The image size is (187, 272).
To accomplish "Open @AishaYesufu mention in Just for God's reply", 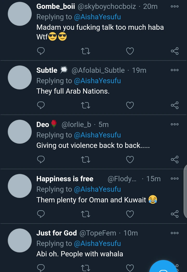I will pos(97,243).
